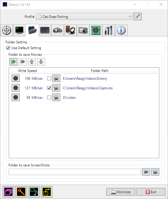The width and height of the screenshot is (168, 199).
Task: Browse the E:\Users\Reag\Videos\Dxtory folder with magnifier
Action: [56, 79]
